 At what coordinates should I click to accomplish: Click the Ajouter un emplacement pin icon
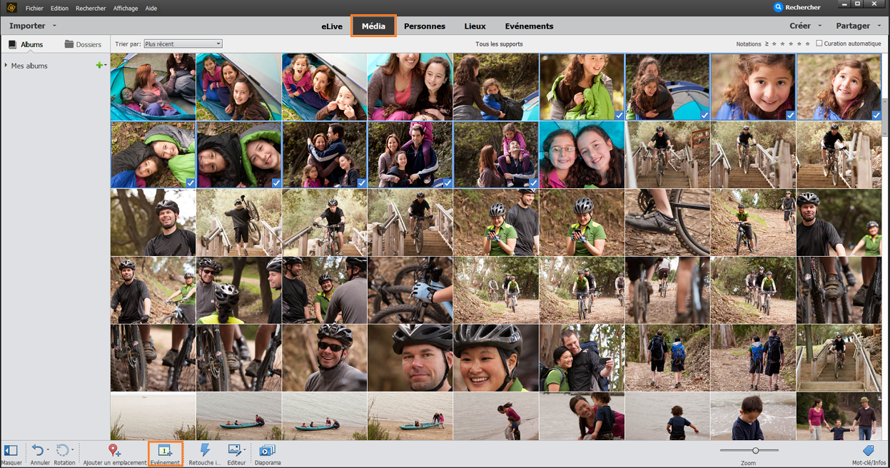[x=114, y=451]
